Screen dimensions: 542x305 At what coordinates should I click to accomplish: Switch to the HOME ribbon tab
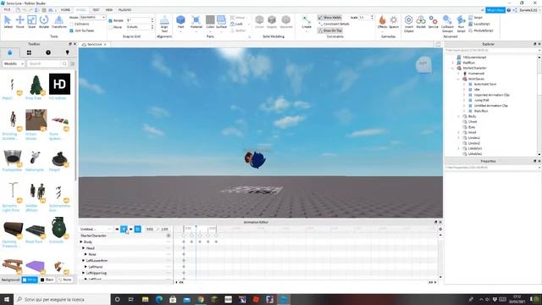[65, 9]
